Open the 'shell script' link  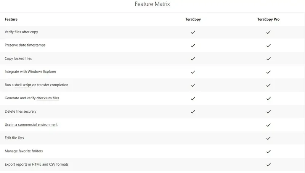click(23, 85)
